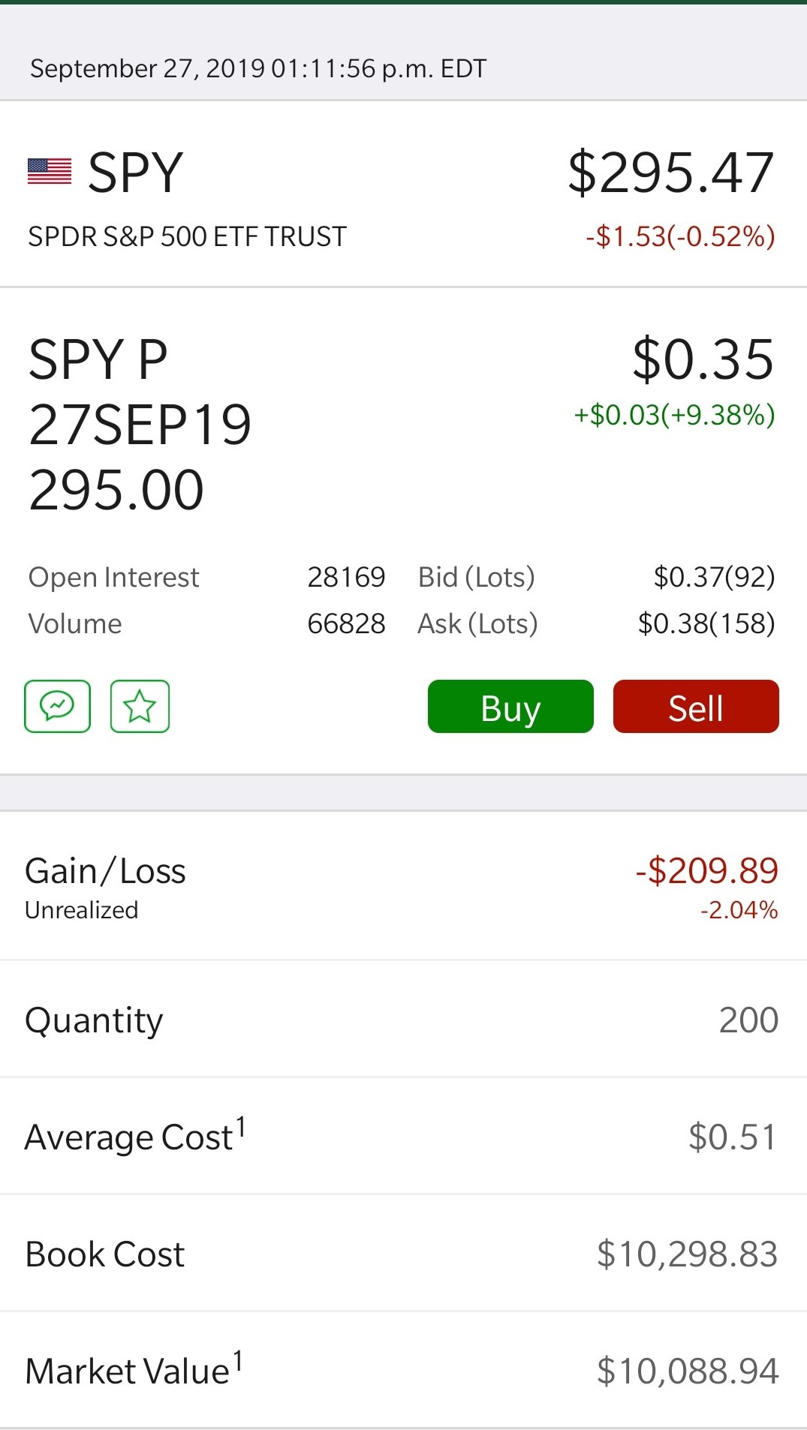Select the Quantity row showing 200
Viewport: 807px width, 1430px height.
403,1020
